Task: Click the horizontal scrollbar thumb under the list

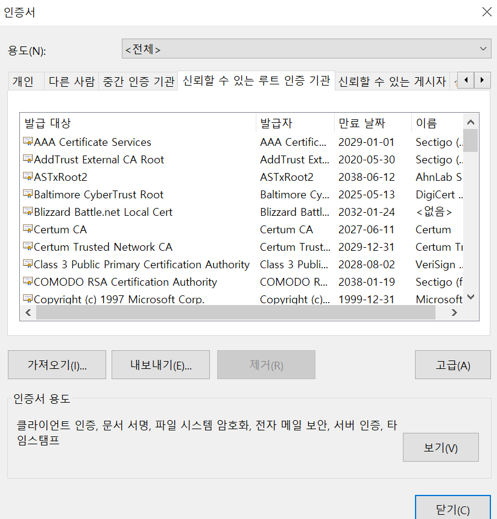Action: coord(236,312)
